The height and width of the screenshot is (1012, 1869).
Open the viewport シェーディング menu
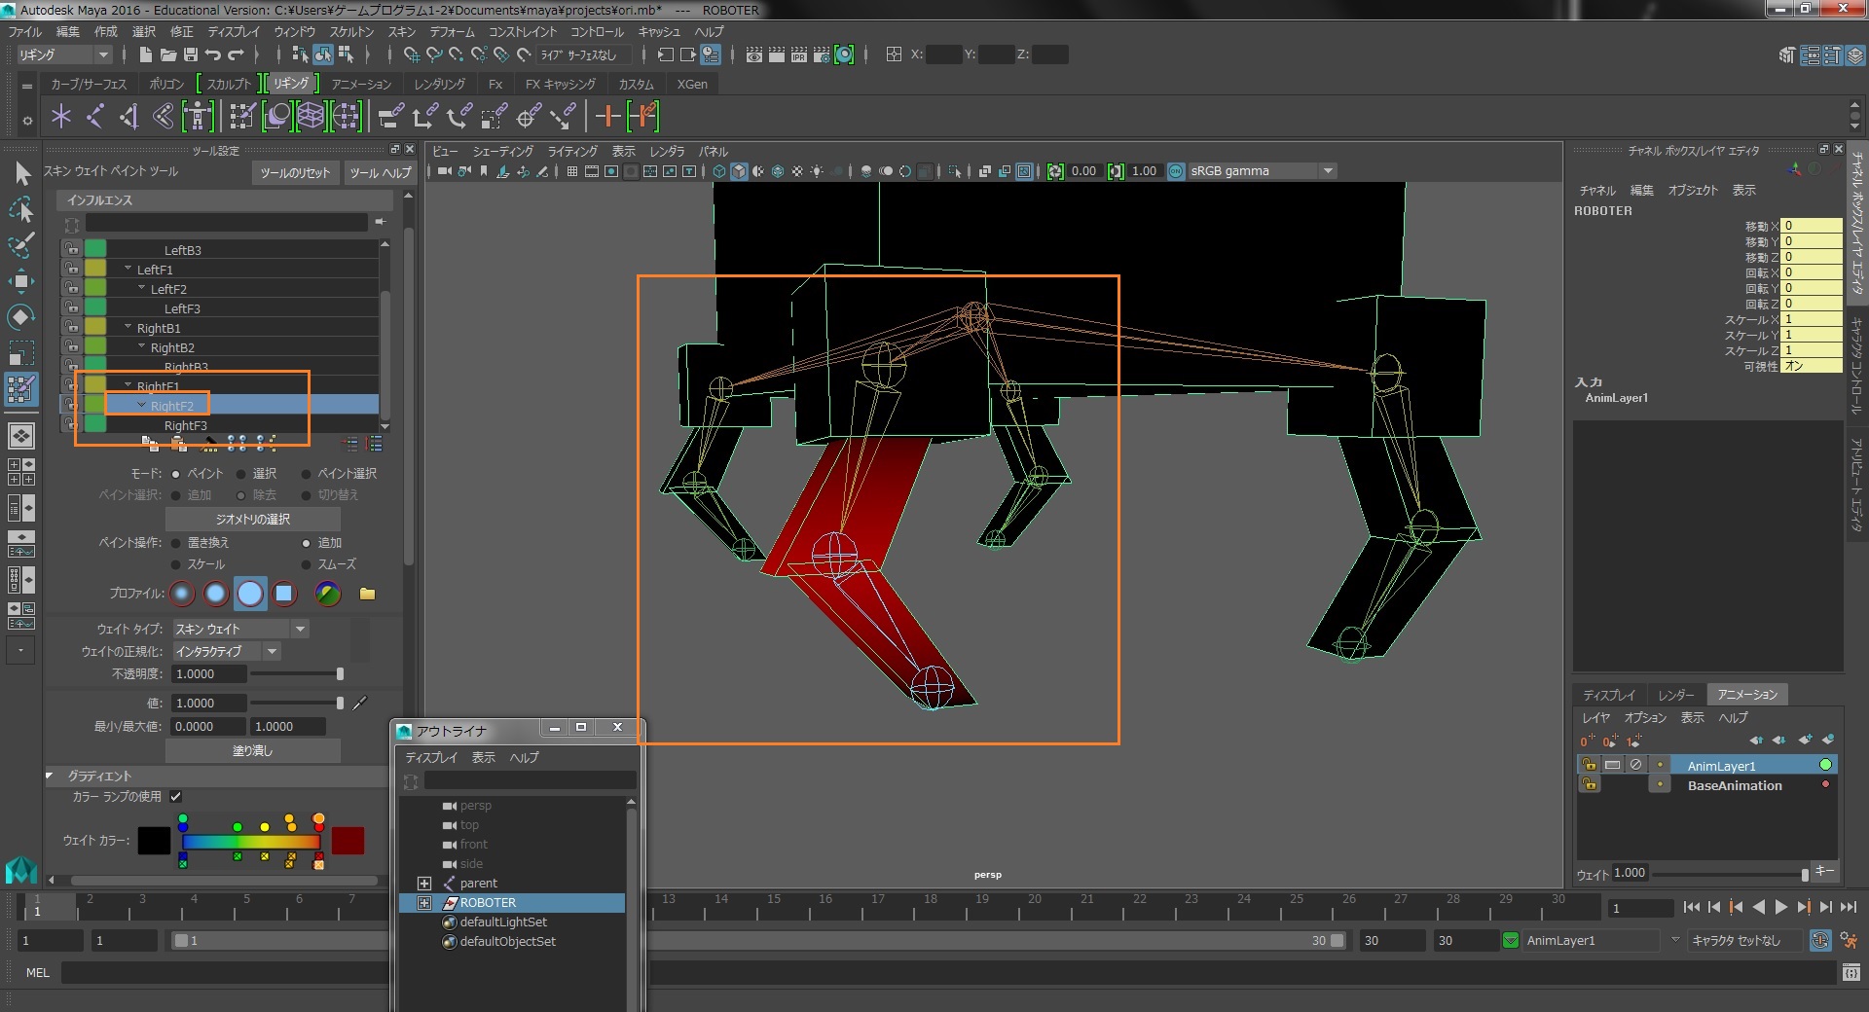(x=503, y=152)
